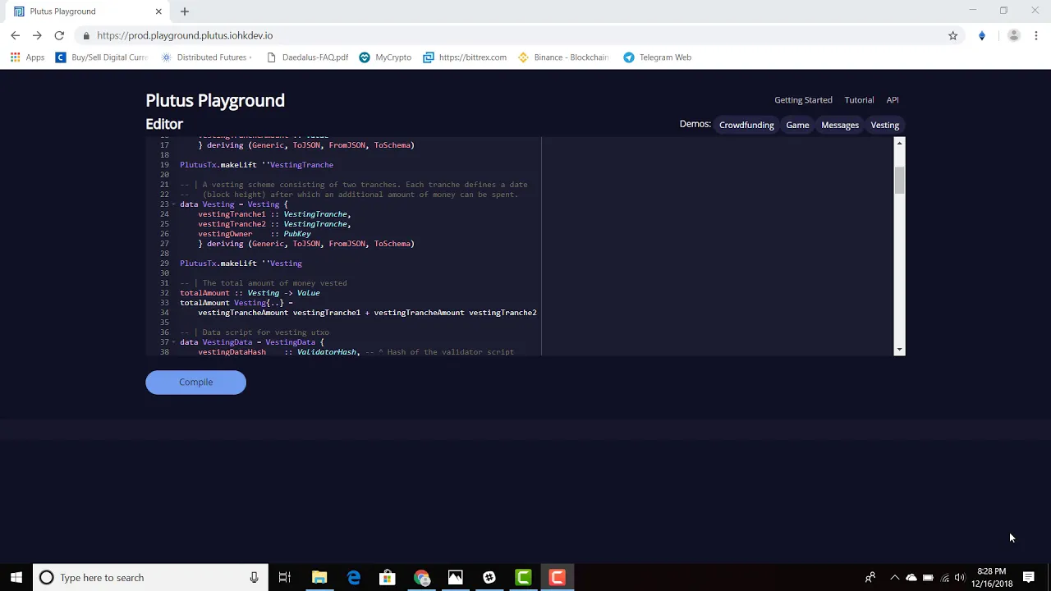Open File Explorer from taskbar
This screenshot has width=1051, height=591.
coord(319,577)
